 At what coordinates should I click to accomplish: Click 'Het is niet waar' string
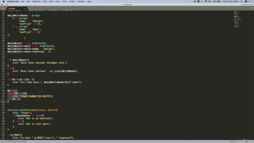[37, 124]
